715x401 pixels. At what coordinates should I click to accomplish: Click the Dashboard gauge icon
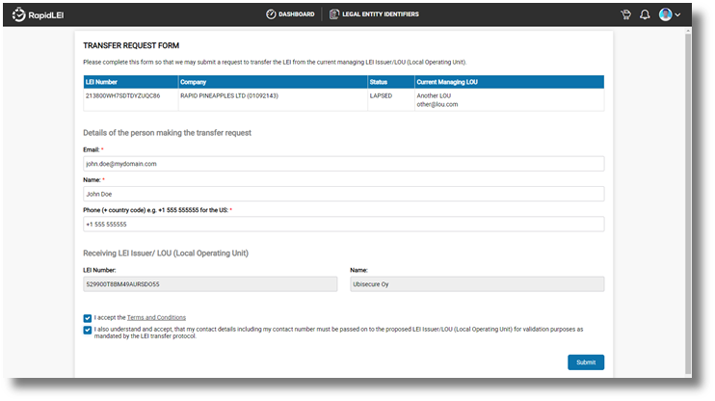272,14
